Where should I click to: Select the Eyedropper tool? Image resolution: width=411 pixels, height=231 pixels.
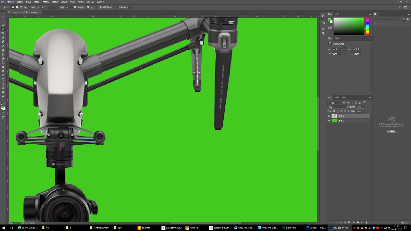[3, 37]
